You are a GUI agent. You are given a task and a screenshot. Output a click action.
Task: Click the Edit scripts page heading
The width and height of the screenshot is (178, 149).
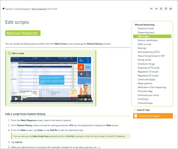tap(17, 22)
